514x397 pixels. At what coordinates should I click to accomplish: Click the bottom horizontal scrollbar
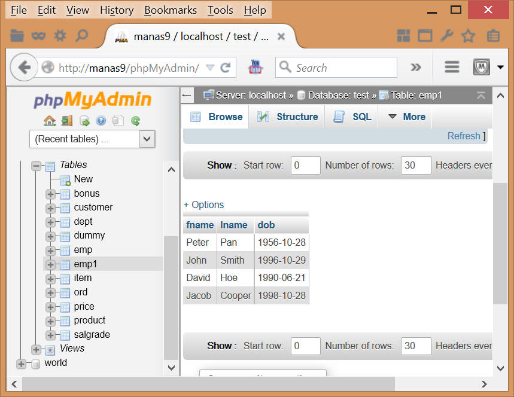point(208,384)
